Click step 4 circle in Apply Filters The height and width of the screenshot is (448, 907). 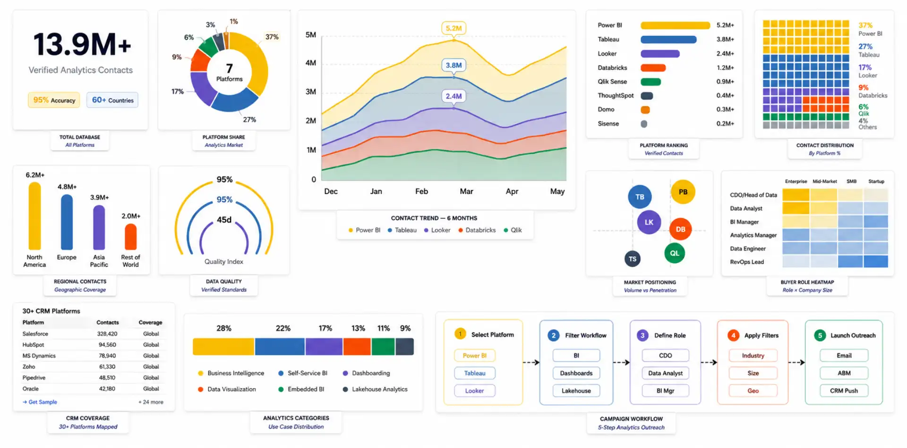click(x=733, y=335)
